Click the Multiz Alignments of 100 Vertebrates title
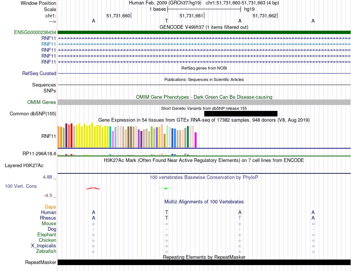This screenshot has height=271, width=351. click(x=204, y=201)
